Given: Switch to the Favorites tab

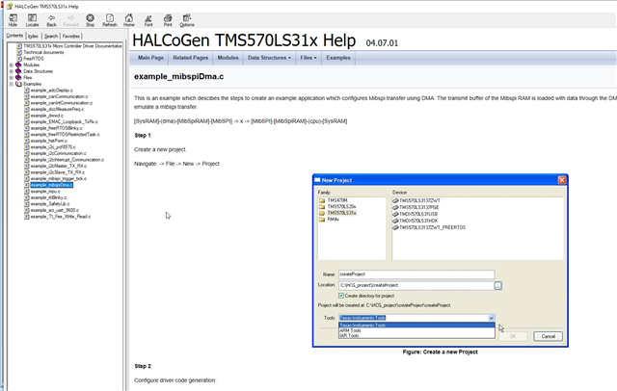Looking at the screenshot, I should click(70, 37).
